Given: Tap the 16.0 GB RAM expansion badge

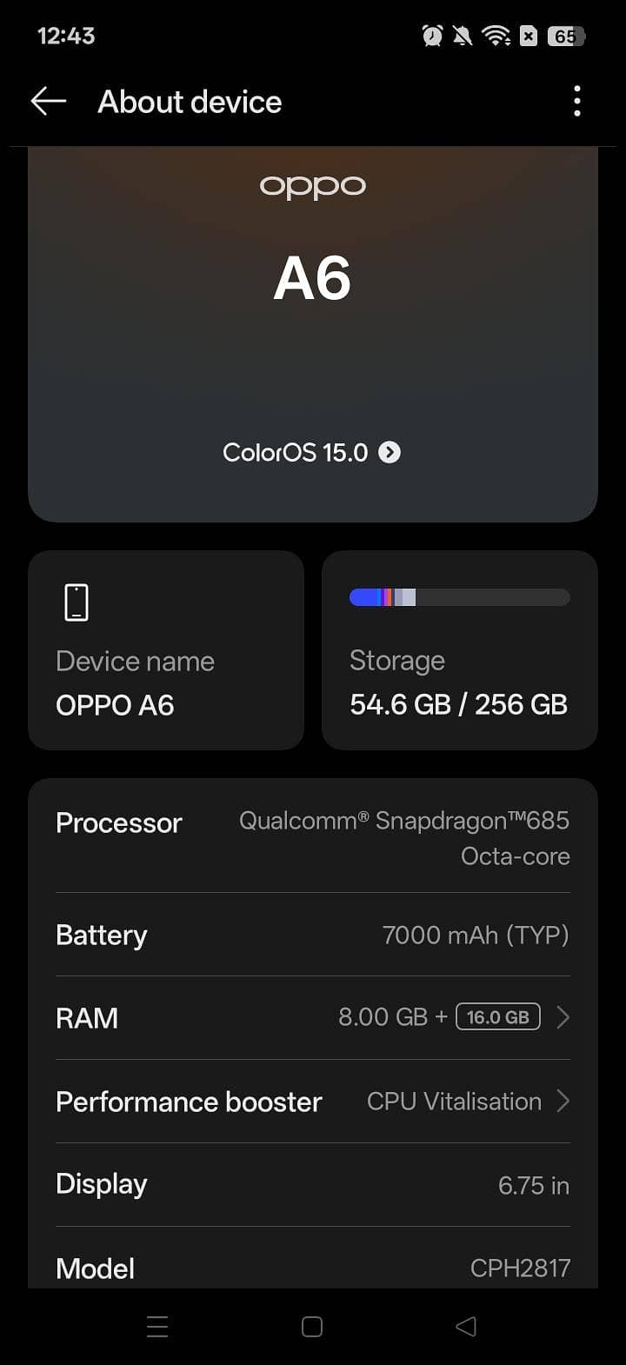Looking at the screenshot, I should [497, 1016].
